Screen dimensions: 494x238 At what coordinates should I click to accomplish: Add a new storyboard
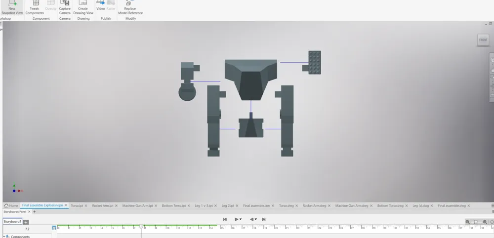pyautogui.click(x=26, y=222)
